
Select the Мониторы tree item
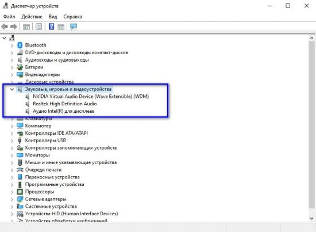pos(37,155)
